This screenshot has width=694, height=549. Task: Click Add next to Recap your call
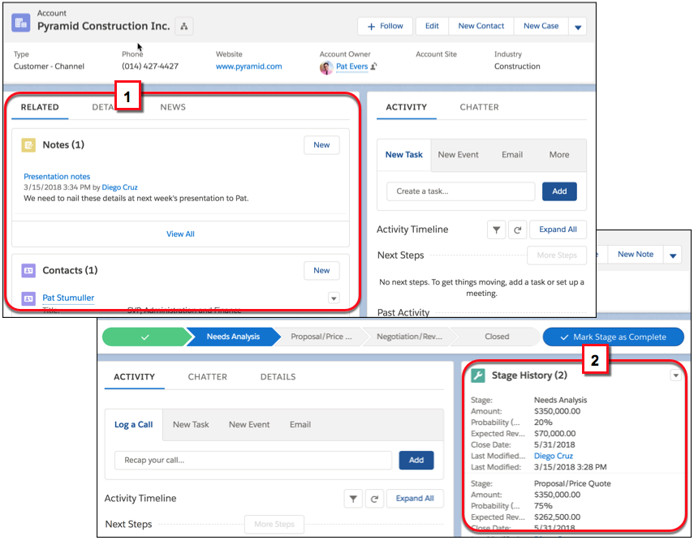pos(416,461)
